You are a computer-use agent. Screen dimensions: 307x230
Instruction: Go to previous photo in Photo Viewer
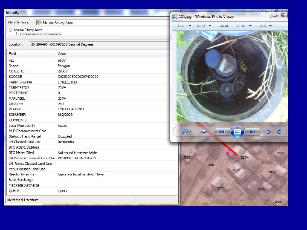click(x=222, y=132)
